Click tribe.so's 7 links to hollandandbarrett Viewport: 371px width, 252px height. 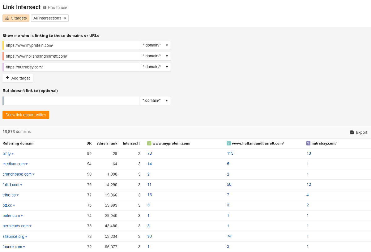[228, 195]
